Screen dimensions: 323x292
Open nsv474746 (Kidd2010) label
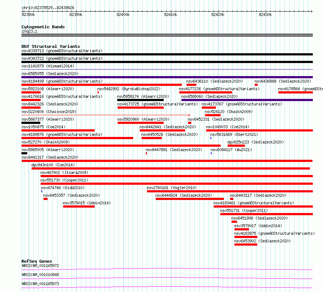click(x=63, y=188)
